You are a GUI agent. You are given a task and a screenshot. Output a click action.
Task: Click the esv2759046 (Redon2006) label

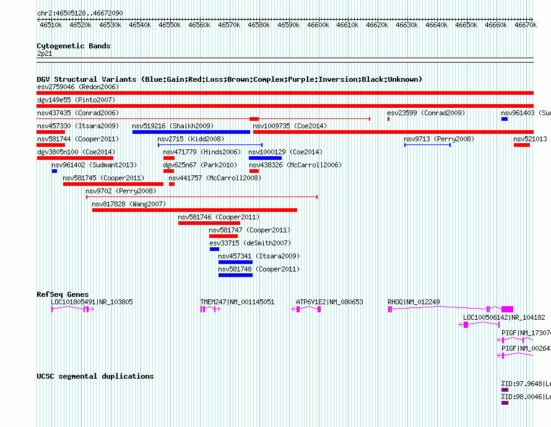pos(78,87)
